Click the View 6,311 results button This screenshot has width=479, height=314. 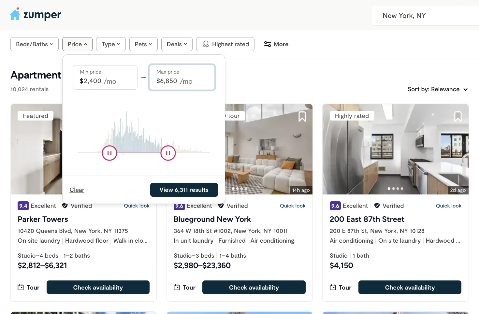[x=184, y=190]
